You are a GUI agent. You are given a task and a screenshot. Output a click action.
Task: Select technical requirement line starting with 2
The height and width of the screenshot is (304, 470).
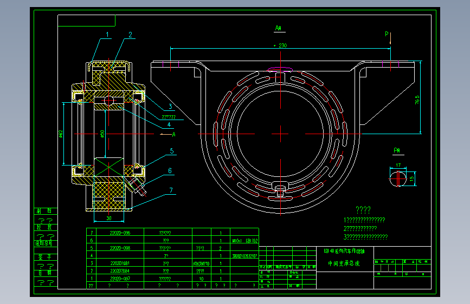click(x=360, y=228)
